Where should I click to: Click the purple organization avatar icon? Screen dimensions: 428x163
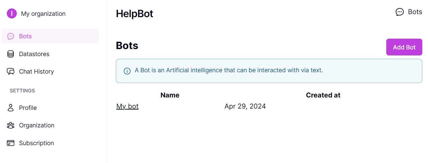[x=12, y=13]
